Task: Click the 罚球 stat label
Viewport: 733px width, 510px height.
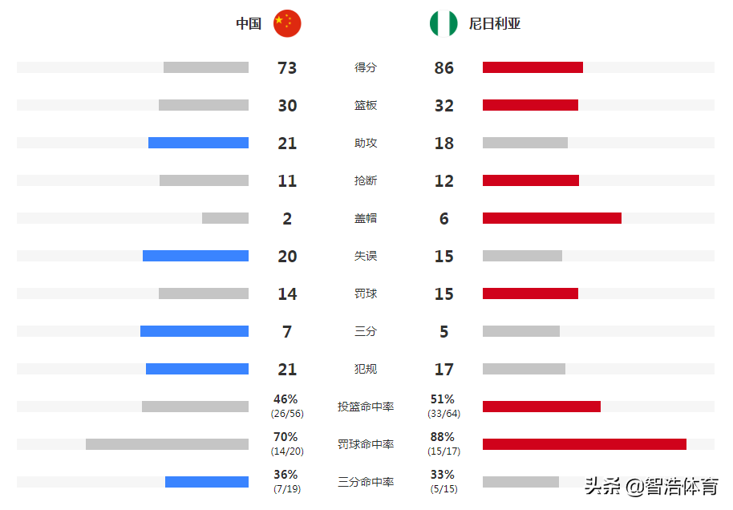Action: (x=366, y=293)
